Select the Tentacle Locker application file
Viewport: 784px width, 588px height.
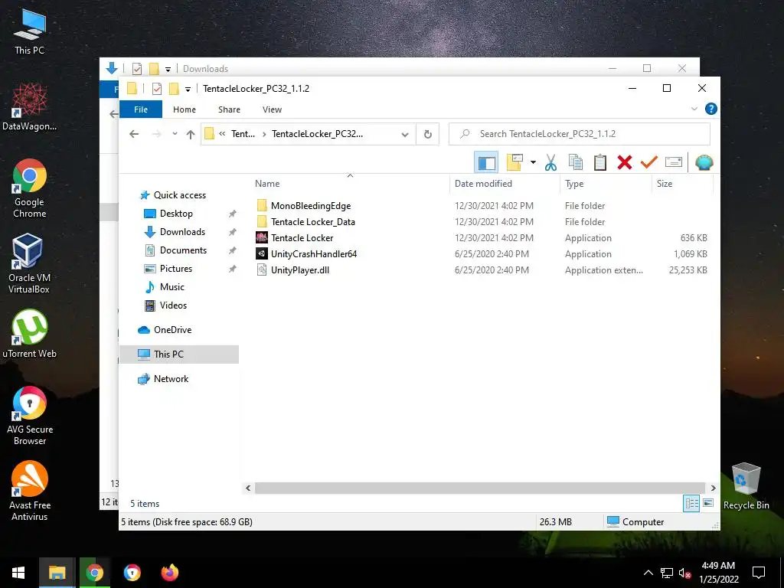click(x=302, y=237)
